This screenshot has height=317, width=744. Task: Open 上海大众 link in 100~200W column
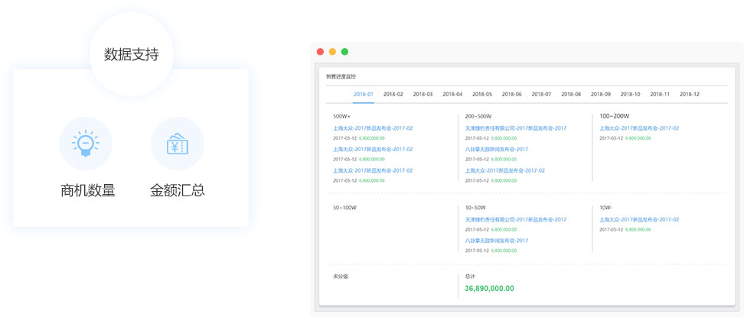coord(639,128)
